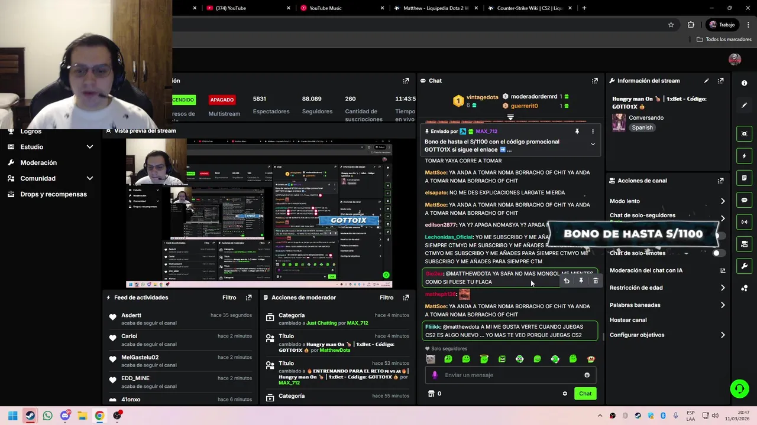Pop out the Chat panel
Image resolution: width=757 pixels, height=425 pixels.
pyautogui.click(x=594, y=81)
